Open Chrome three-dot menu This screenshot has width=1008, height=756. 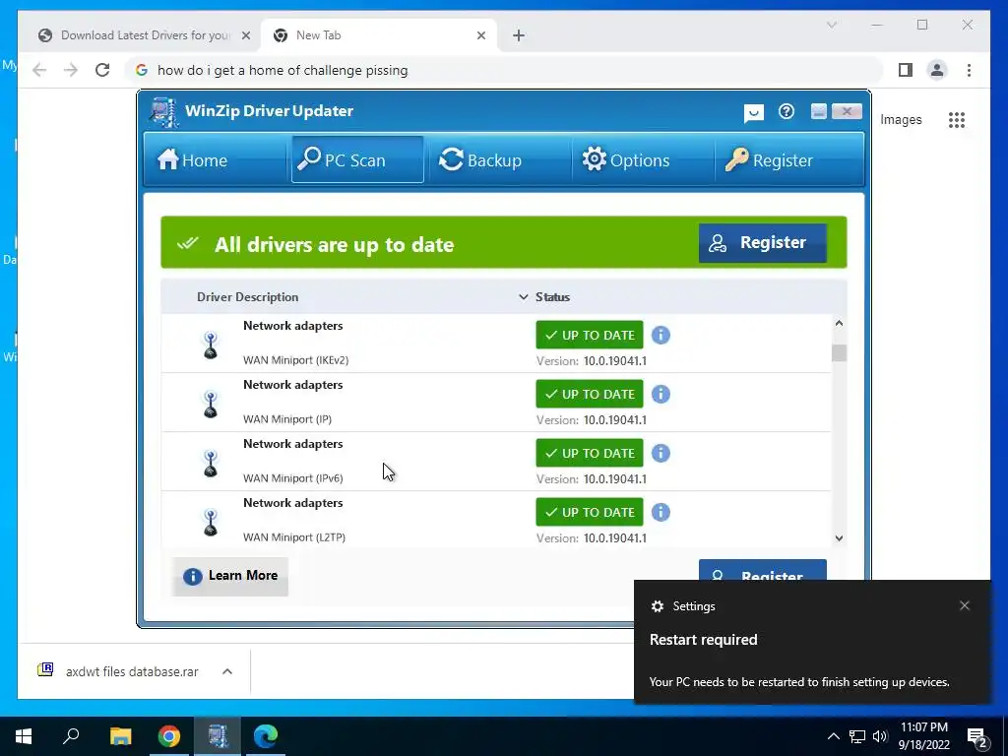pos(969,70)
